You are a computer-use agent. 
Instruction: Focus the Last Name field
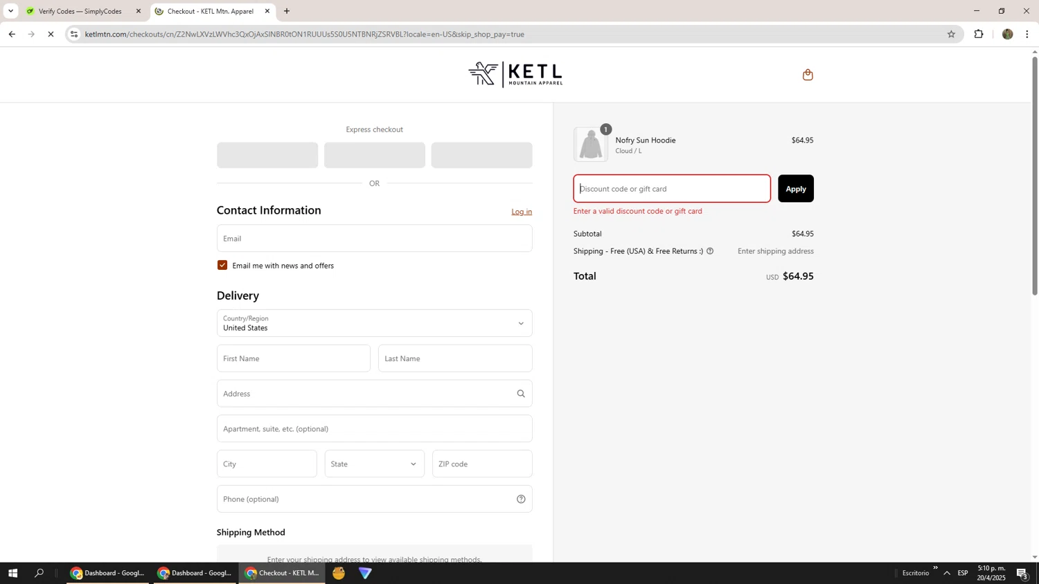click(x=455, y=358)
